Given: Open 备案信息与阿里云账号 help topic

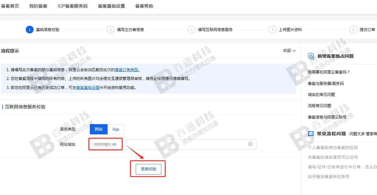Looking at the screenshot, I should click(327, 117).
